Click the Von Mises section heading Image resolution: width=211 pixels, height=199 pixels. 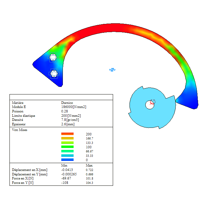tap(20, 130)
